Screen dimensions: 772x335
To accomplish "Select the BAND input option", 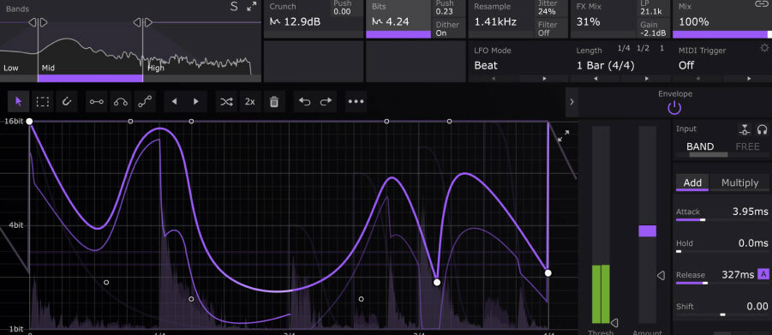I will (x=700, y=147).
